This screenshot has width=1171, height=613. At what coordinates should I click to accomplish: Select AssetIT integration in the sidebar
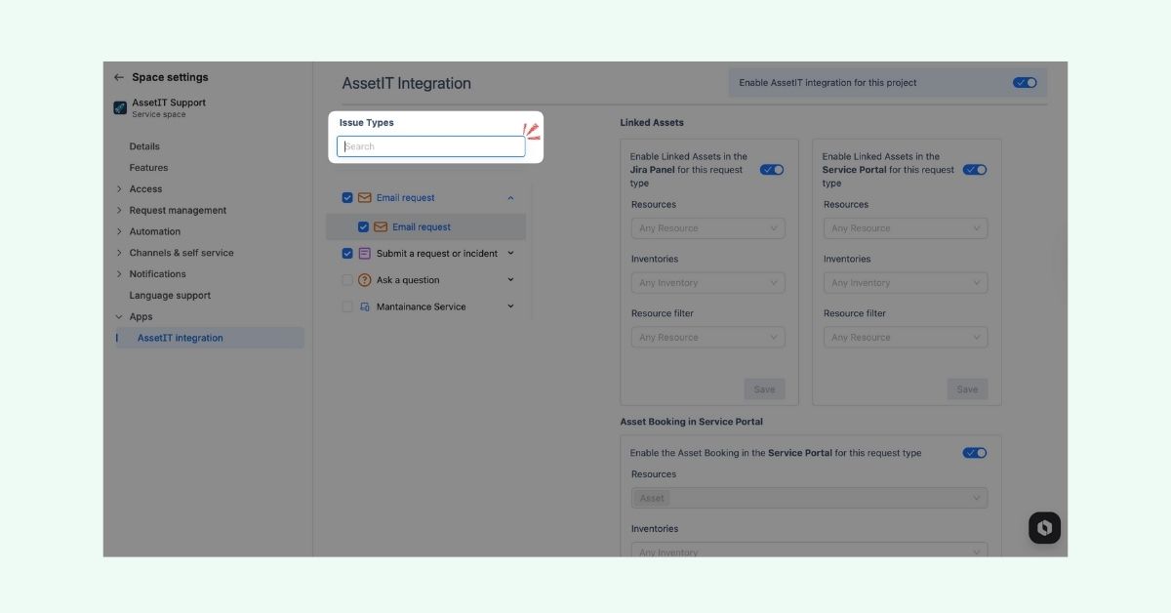coord(179,338)
